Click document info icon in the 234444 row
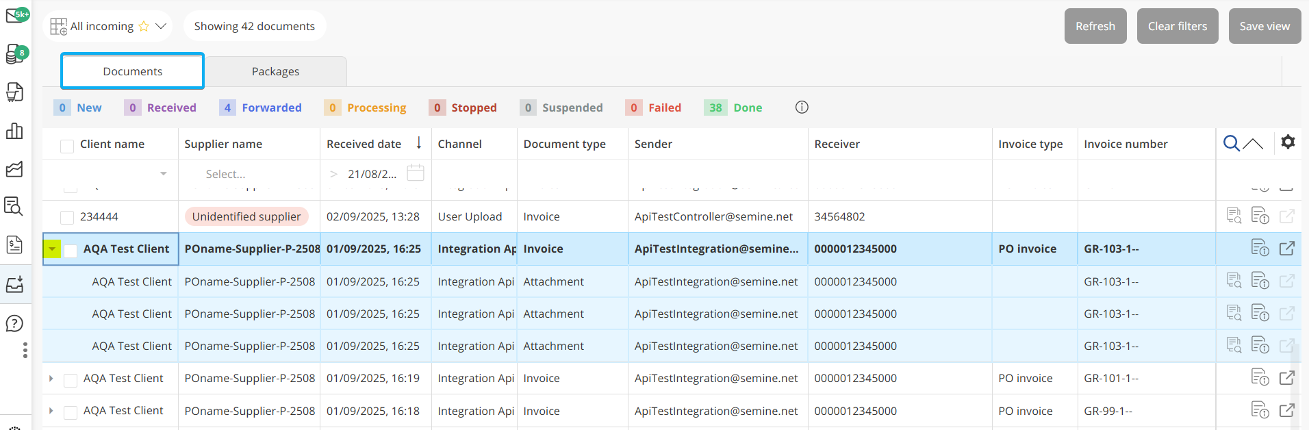This screenshot has width=1309, height=430. [1260, 216]
